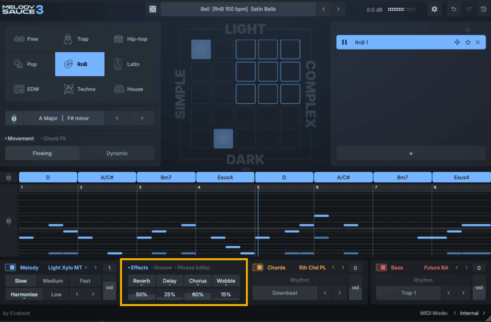Set melody speed to Slow
Screen dimensions: 491x322
click(x=21, y=281)
